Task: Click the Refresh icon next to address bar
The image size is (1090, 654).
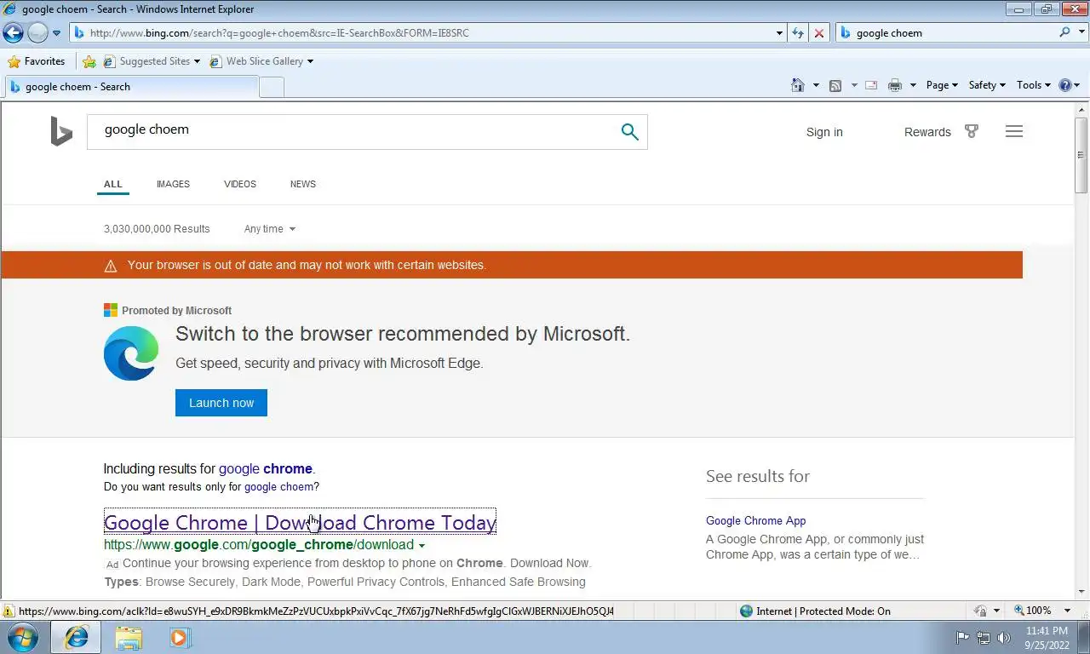Action: 798,33
